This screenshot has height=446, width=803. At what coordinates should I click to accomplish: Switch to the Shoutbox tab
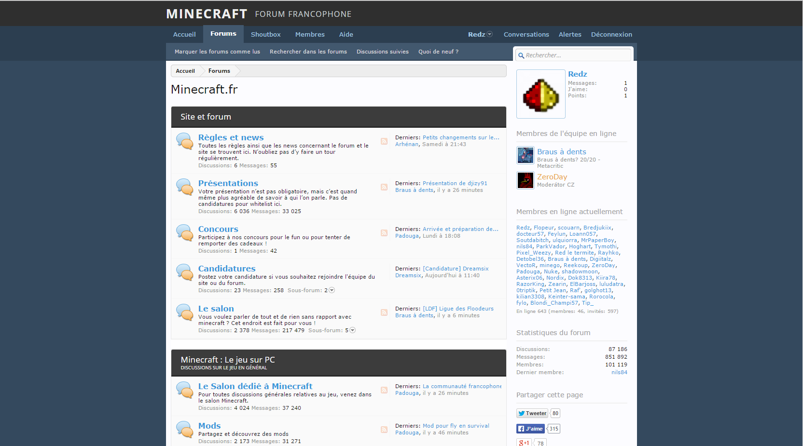[265, 34]
